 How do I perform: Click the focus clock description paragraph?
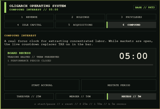[79, 43]
